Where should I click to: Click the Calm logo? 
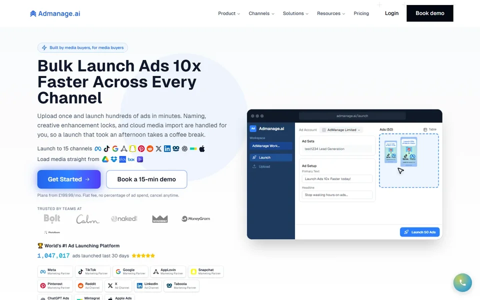click(x=87, y=219)
